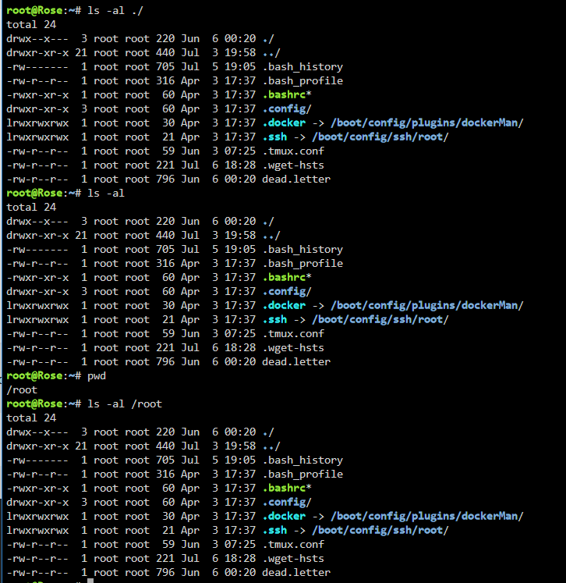Click the root@Rose prompt before 'ls -al /root'

click(44, 403)
